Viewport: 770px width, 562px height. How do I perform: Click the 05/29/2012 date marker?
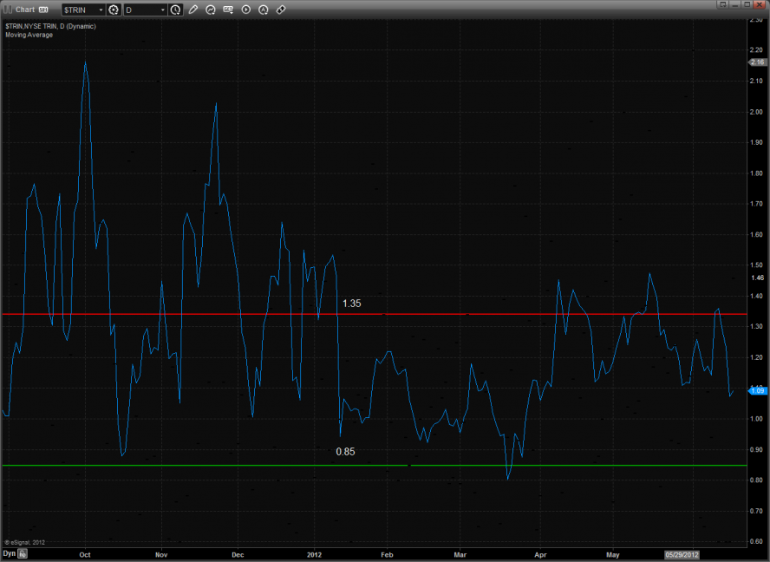pos(682,552)
